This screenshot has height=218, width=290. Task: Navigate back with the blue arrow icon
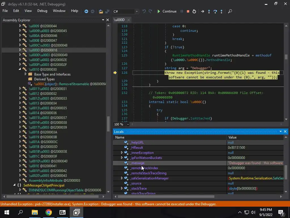click(86, 11)
